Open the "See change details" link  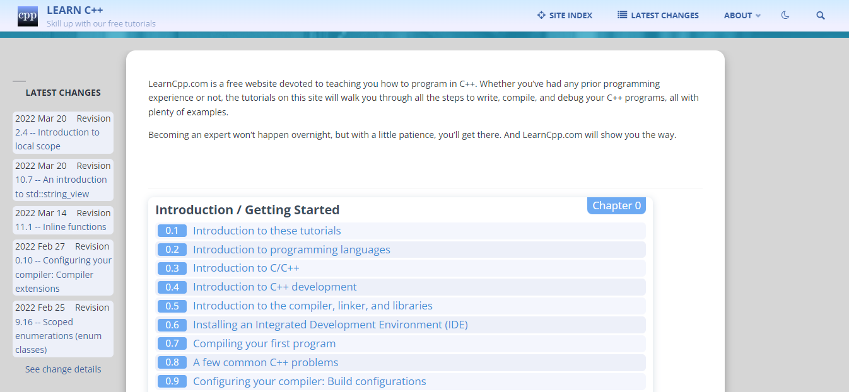pyautogui.click(x=63, y=369)
